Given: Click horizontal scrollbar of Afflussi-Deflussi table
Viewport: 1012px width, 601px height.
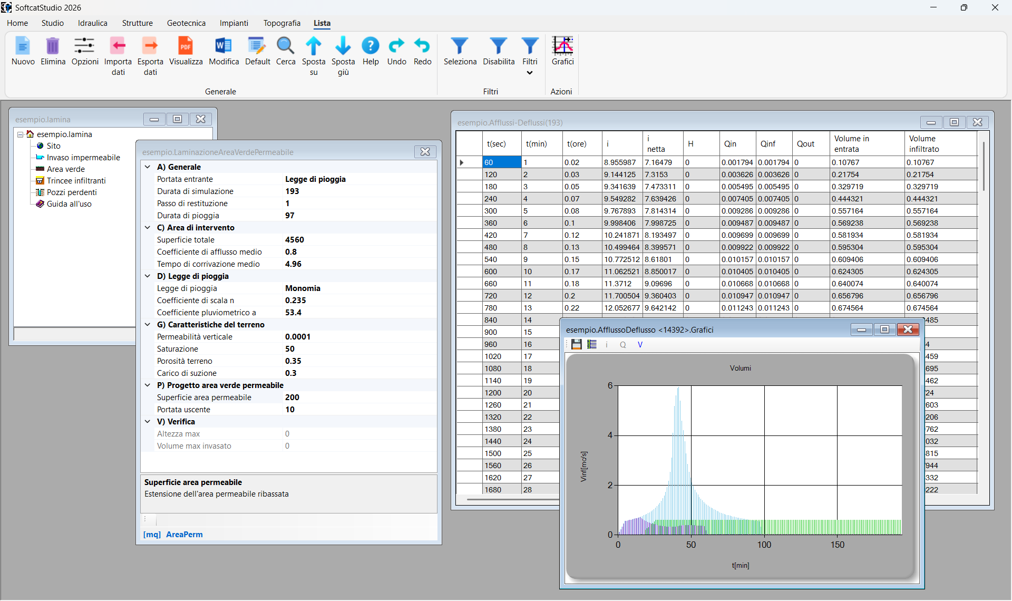Looking at the screenshot, I should pyautogui.click(x=514, y=499).
